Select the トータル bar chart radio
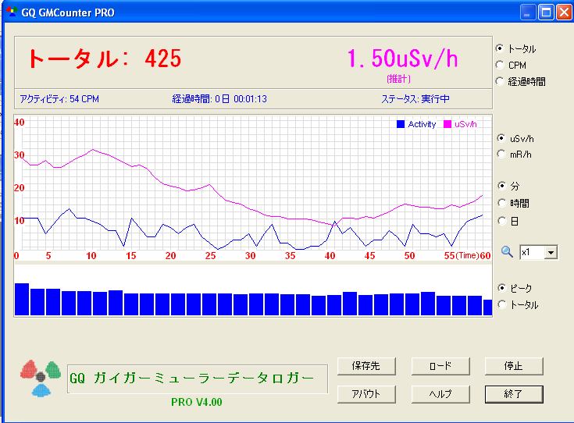This screenshot has width=574, height=423. 502,304
